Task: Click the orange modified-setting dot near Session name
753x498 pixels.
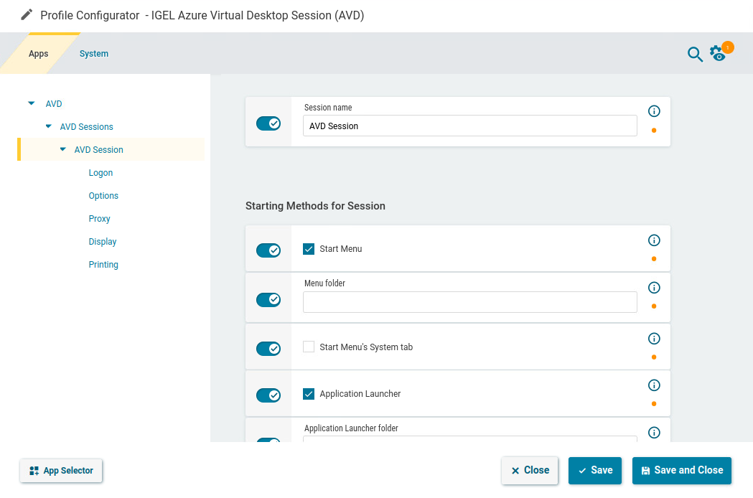Action: pyautogui.click(x=654, y=130)
